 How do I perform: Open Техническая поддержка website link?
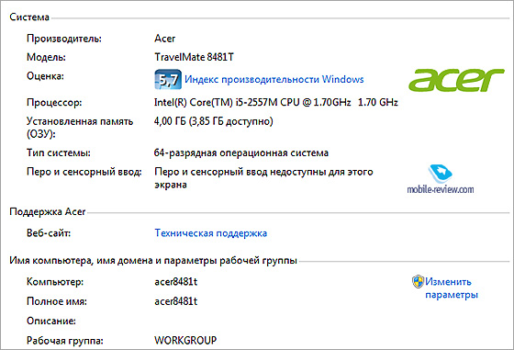pos(211,233)
